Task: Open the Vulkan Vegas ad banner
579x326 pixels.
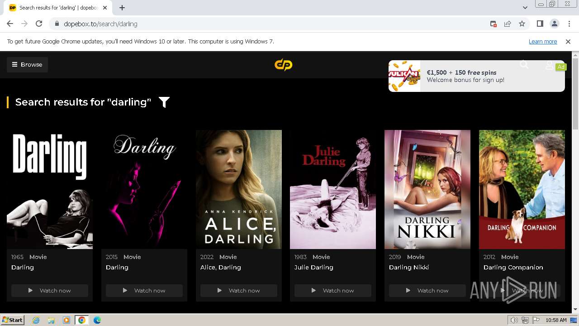Action: (476, 76)
